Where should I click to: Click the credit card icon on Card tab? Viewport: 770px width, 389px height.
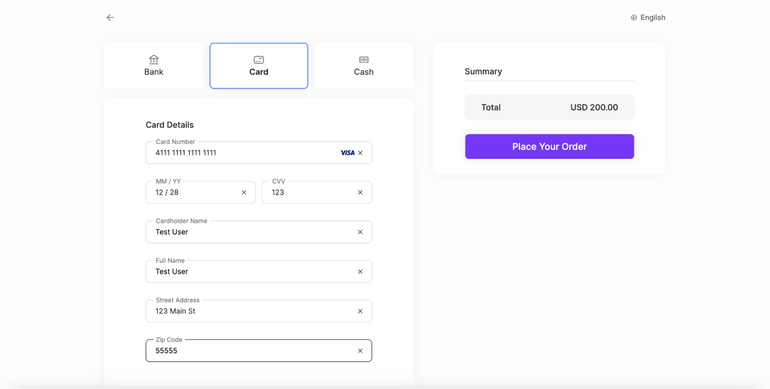258,60
